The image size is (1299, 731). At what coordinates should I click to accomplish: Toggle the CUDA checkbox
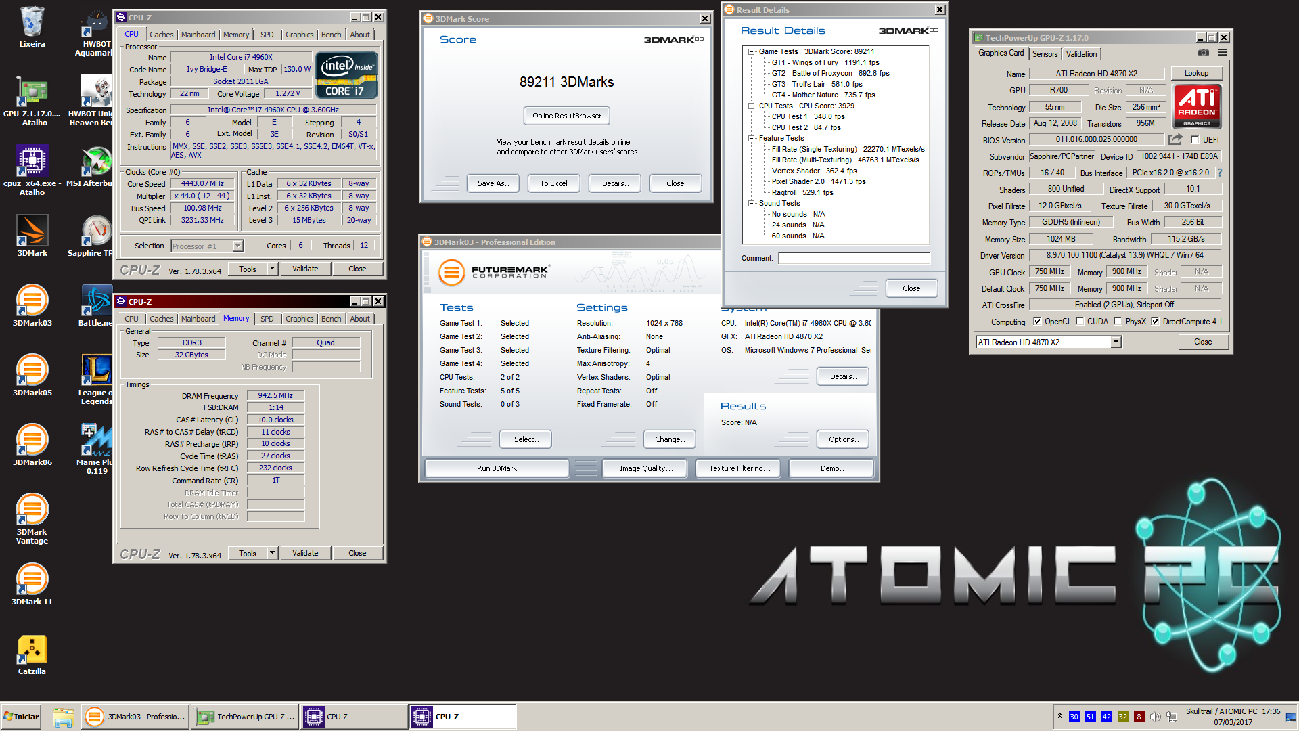pos(1080,322)
